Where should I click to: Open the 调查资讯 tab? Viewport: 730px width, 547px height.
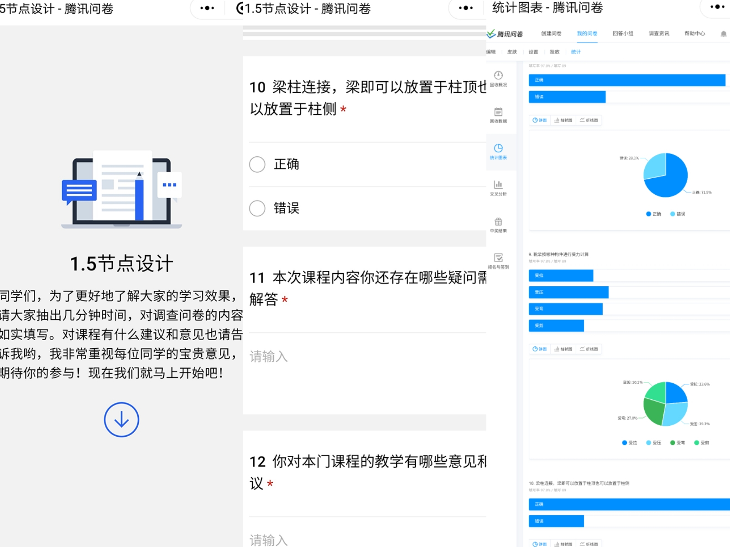point(659,34)
